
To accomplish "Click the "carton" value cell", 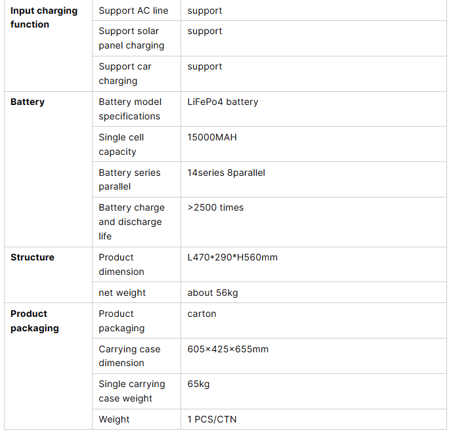I will [x=202, y=314].
